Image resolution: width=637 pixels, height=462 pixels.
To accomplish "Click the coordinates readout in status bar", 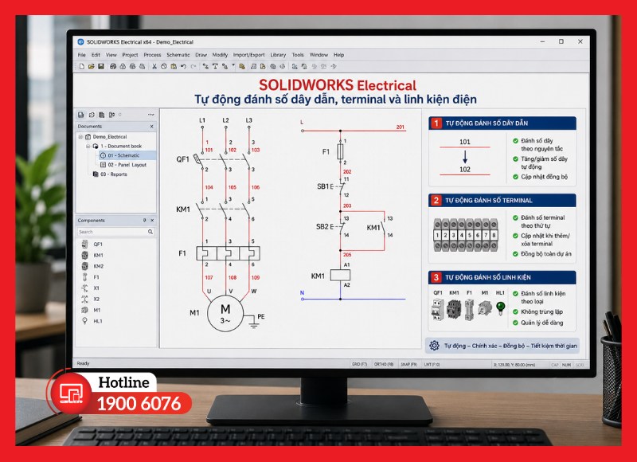I will 514,365.
